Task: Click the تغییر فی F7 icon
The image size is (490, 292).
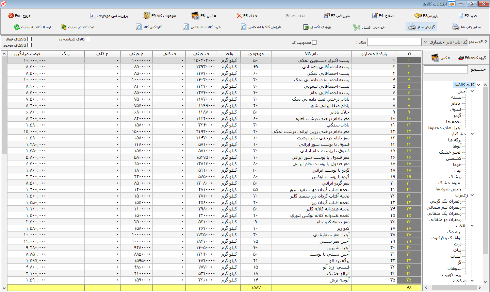Action: click(x=327, y=16)
